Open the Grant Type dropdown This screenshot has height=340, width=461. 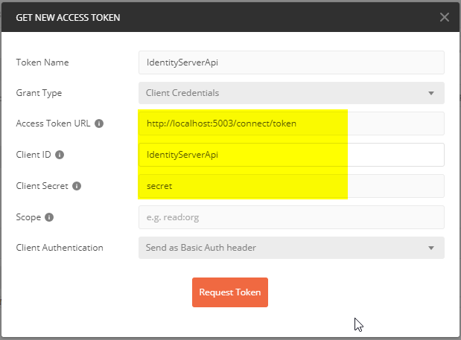(291, 93)
